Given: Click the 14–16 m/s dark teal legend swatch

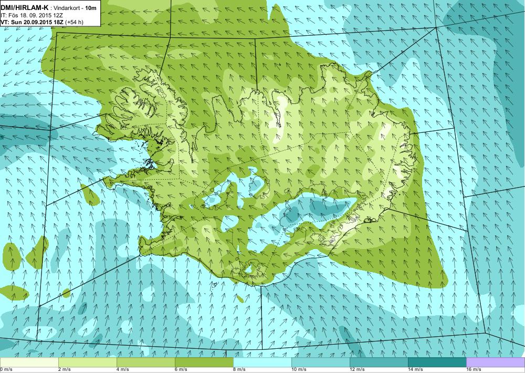Looking at the screenshot, I should tap(437, 362).
